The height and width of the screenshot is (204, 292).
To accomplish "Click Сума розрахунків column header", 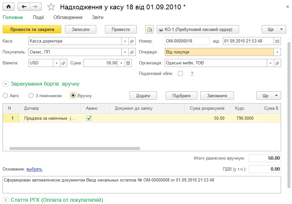I will 207,108.
